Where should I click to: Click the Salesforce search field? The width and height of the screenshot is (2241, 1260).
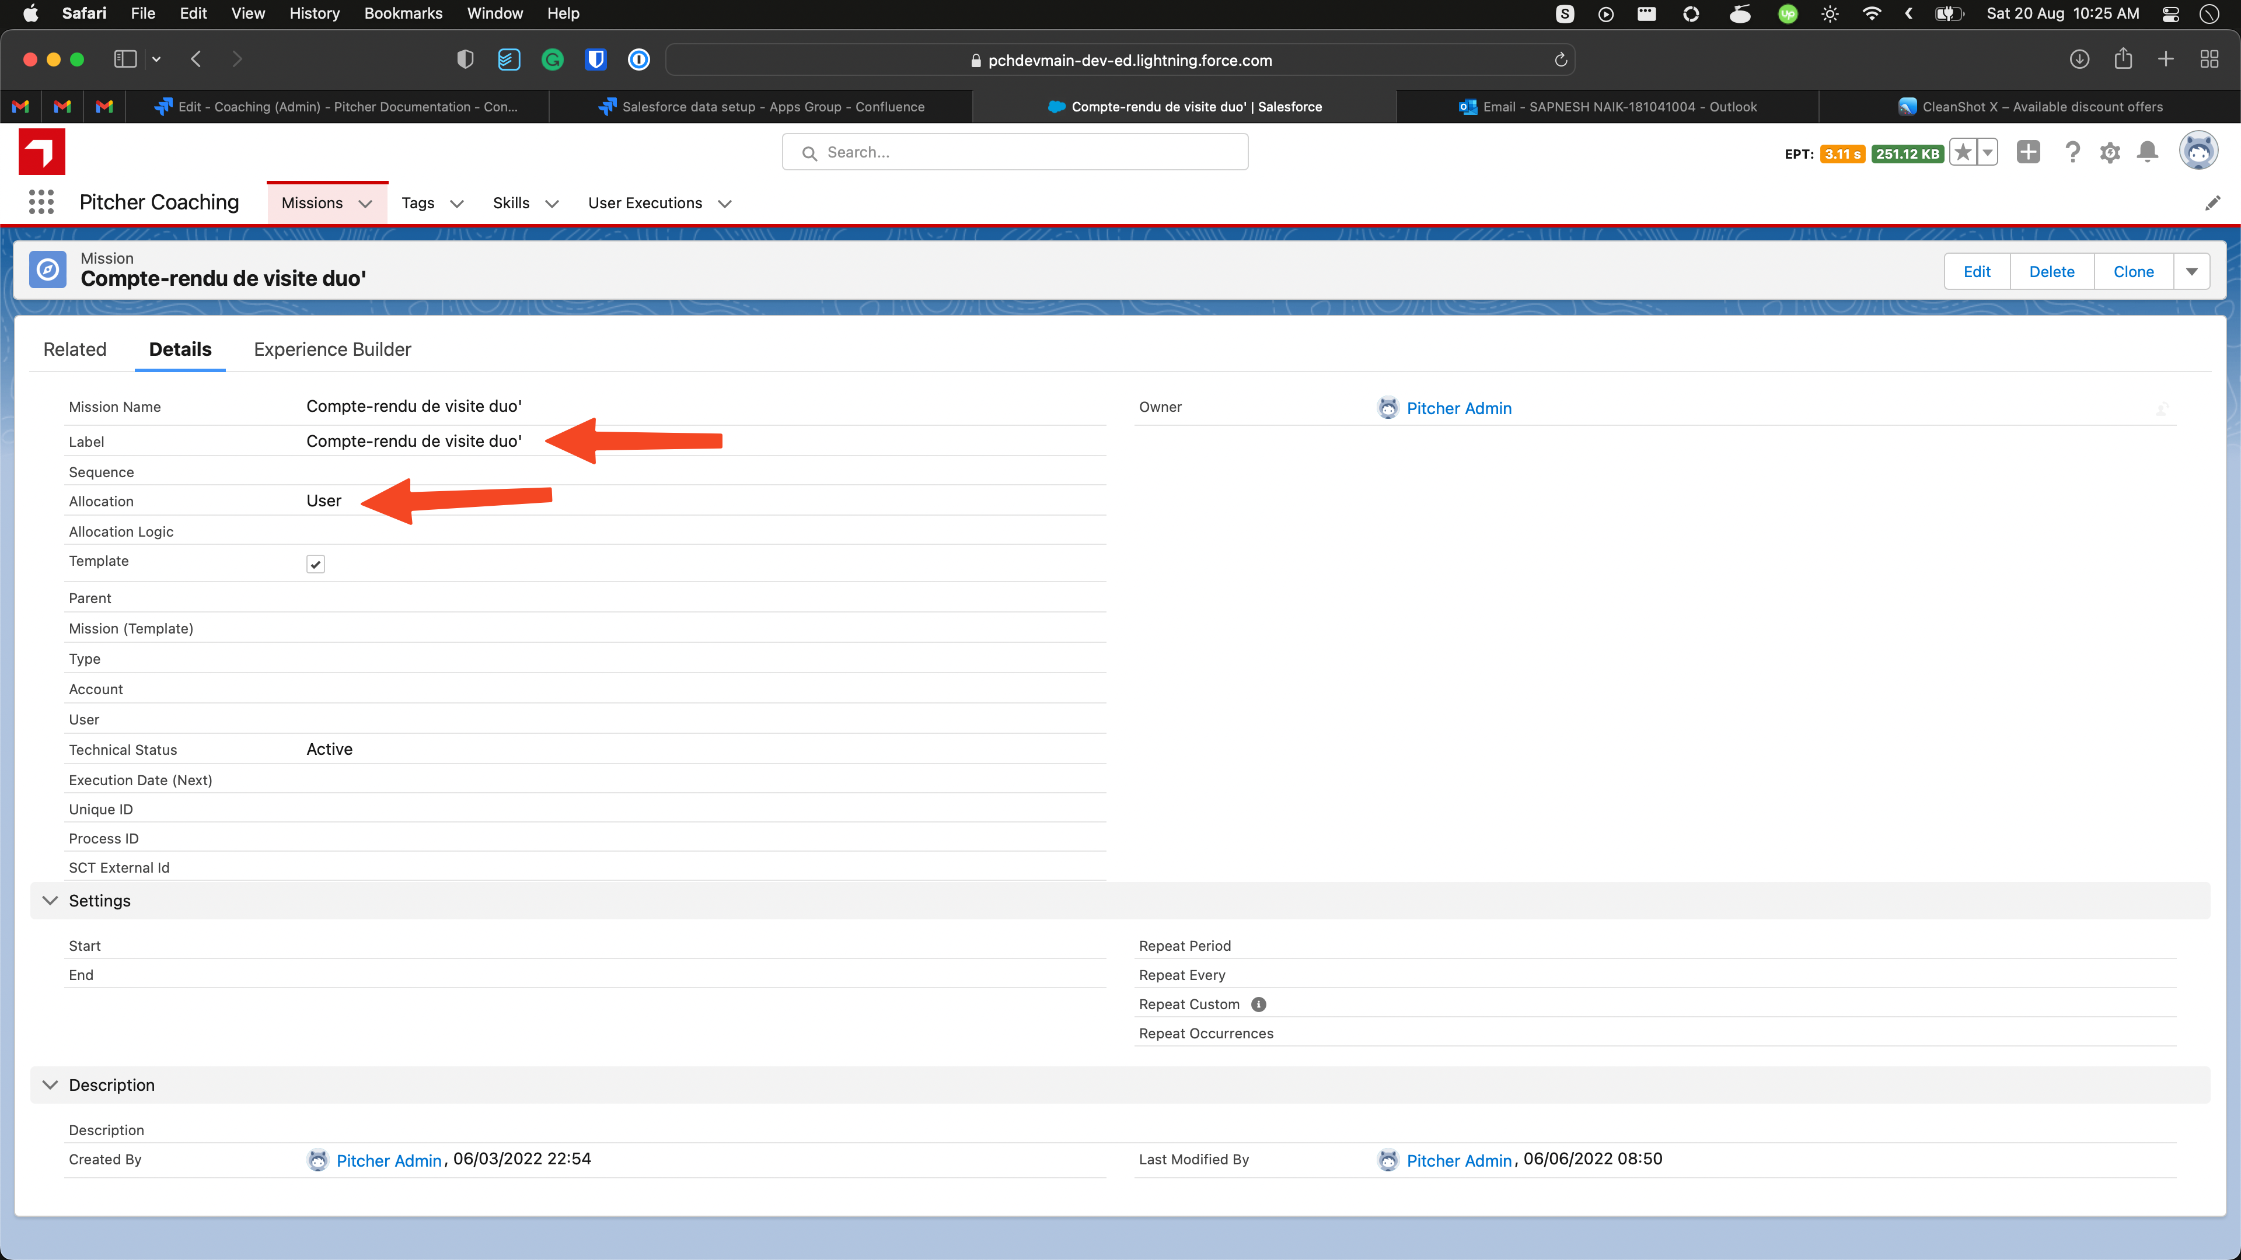(1015, 152)
